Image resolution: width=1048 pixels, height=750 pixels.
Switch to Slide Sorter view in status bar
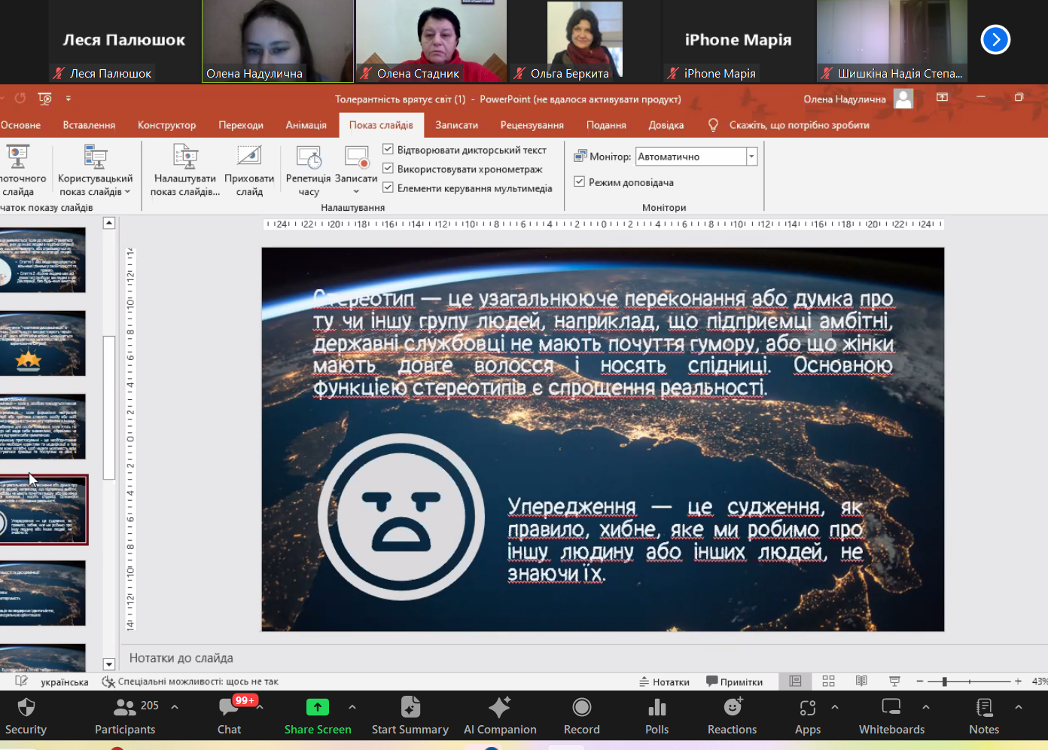click(828, 681)
